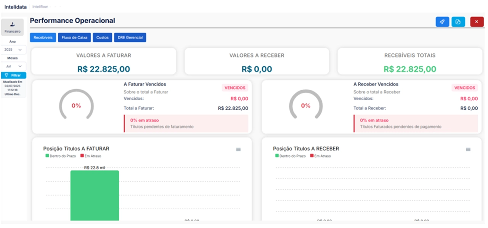Expand the Meses dropdown showing Jul
This screenshot has height=228, width=488.
point(13,66)
